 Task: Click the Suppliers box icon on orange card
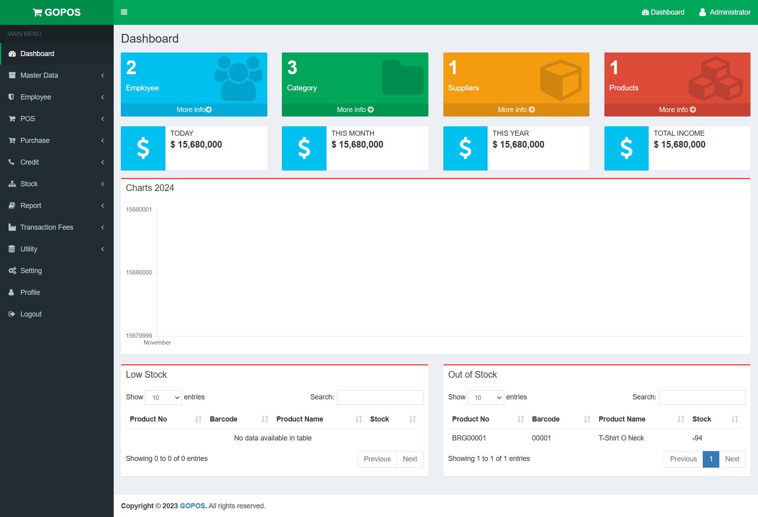pos(561,79)
